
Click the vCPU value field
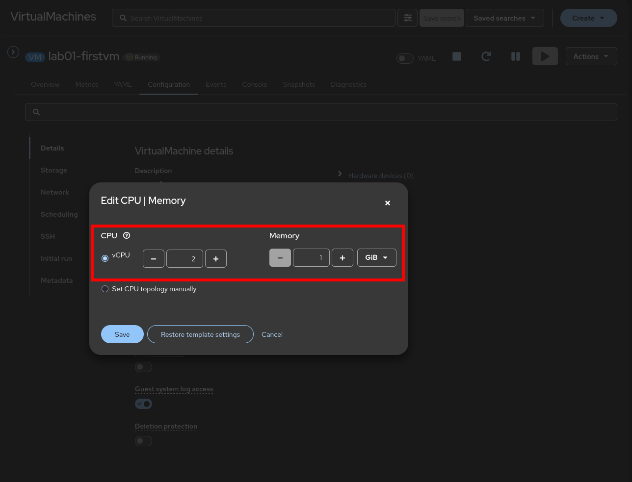pyautogui.click(x=184, y=259)
